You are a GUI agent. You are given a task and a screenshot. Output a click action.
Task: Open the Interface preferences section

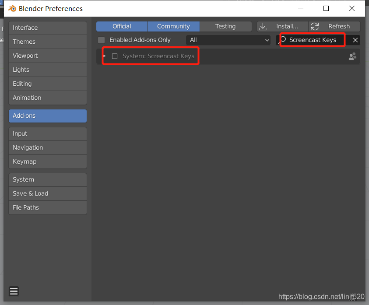click(48, 28)
